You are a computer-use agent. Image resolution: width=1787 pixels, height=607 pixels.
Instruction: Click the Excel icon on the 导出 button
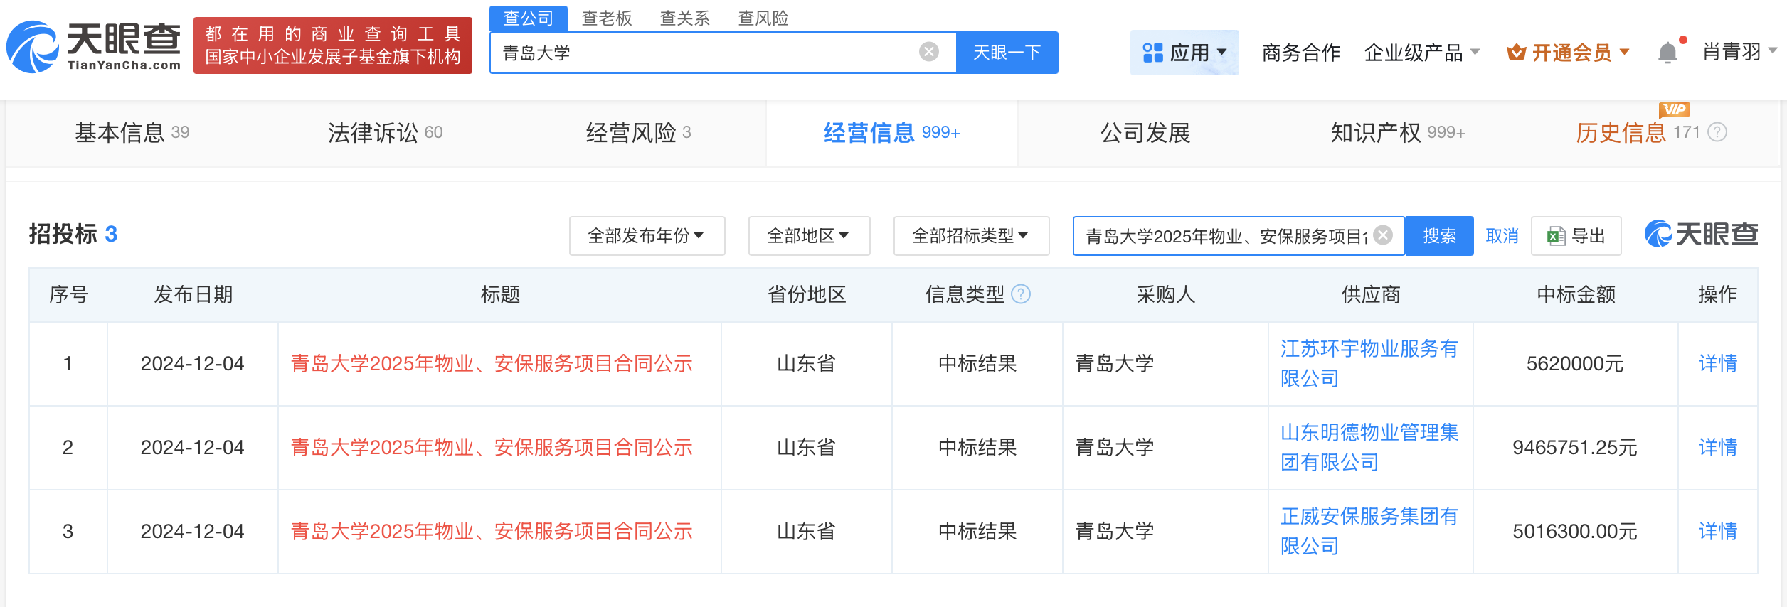(x=1556, y=236)
